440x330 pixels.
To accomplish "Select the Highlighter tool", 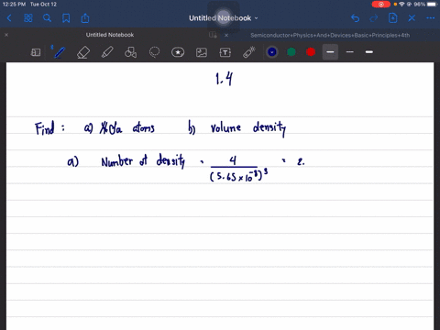I will coord(107,52).
